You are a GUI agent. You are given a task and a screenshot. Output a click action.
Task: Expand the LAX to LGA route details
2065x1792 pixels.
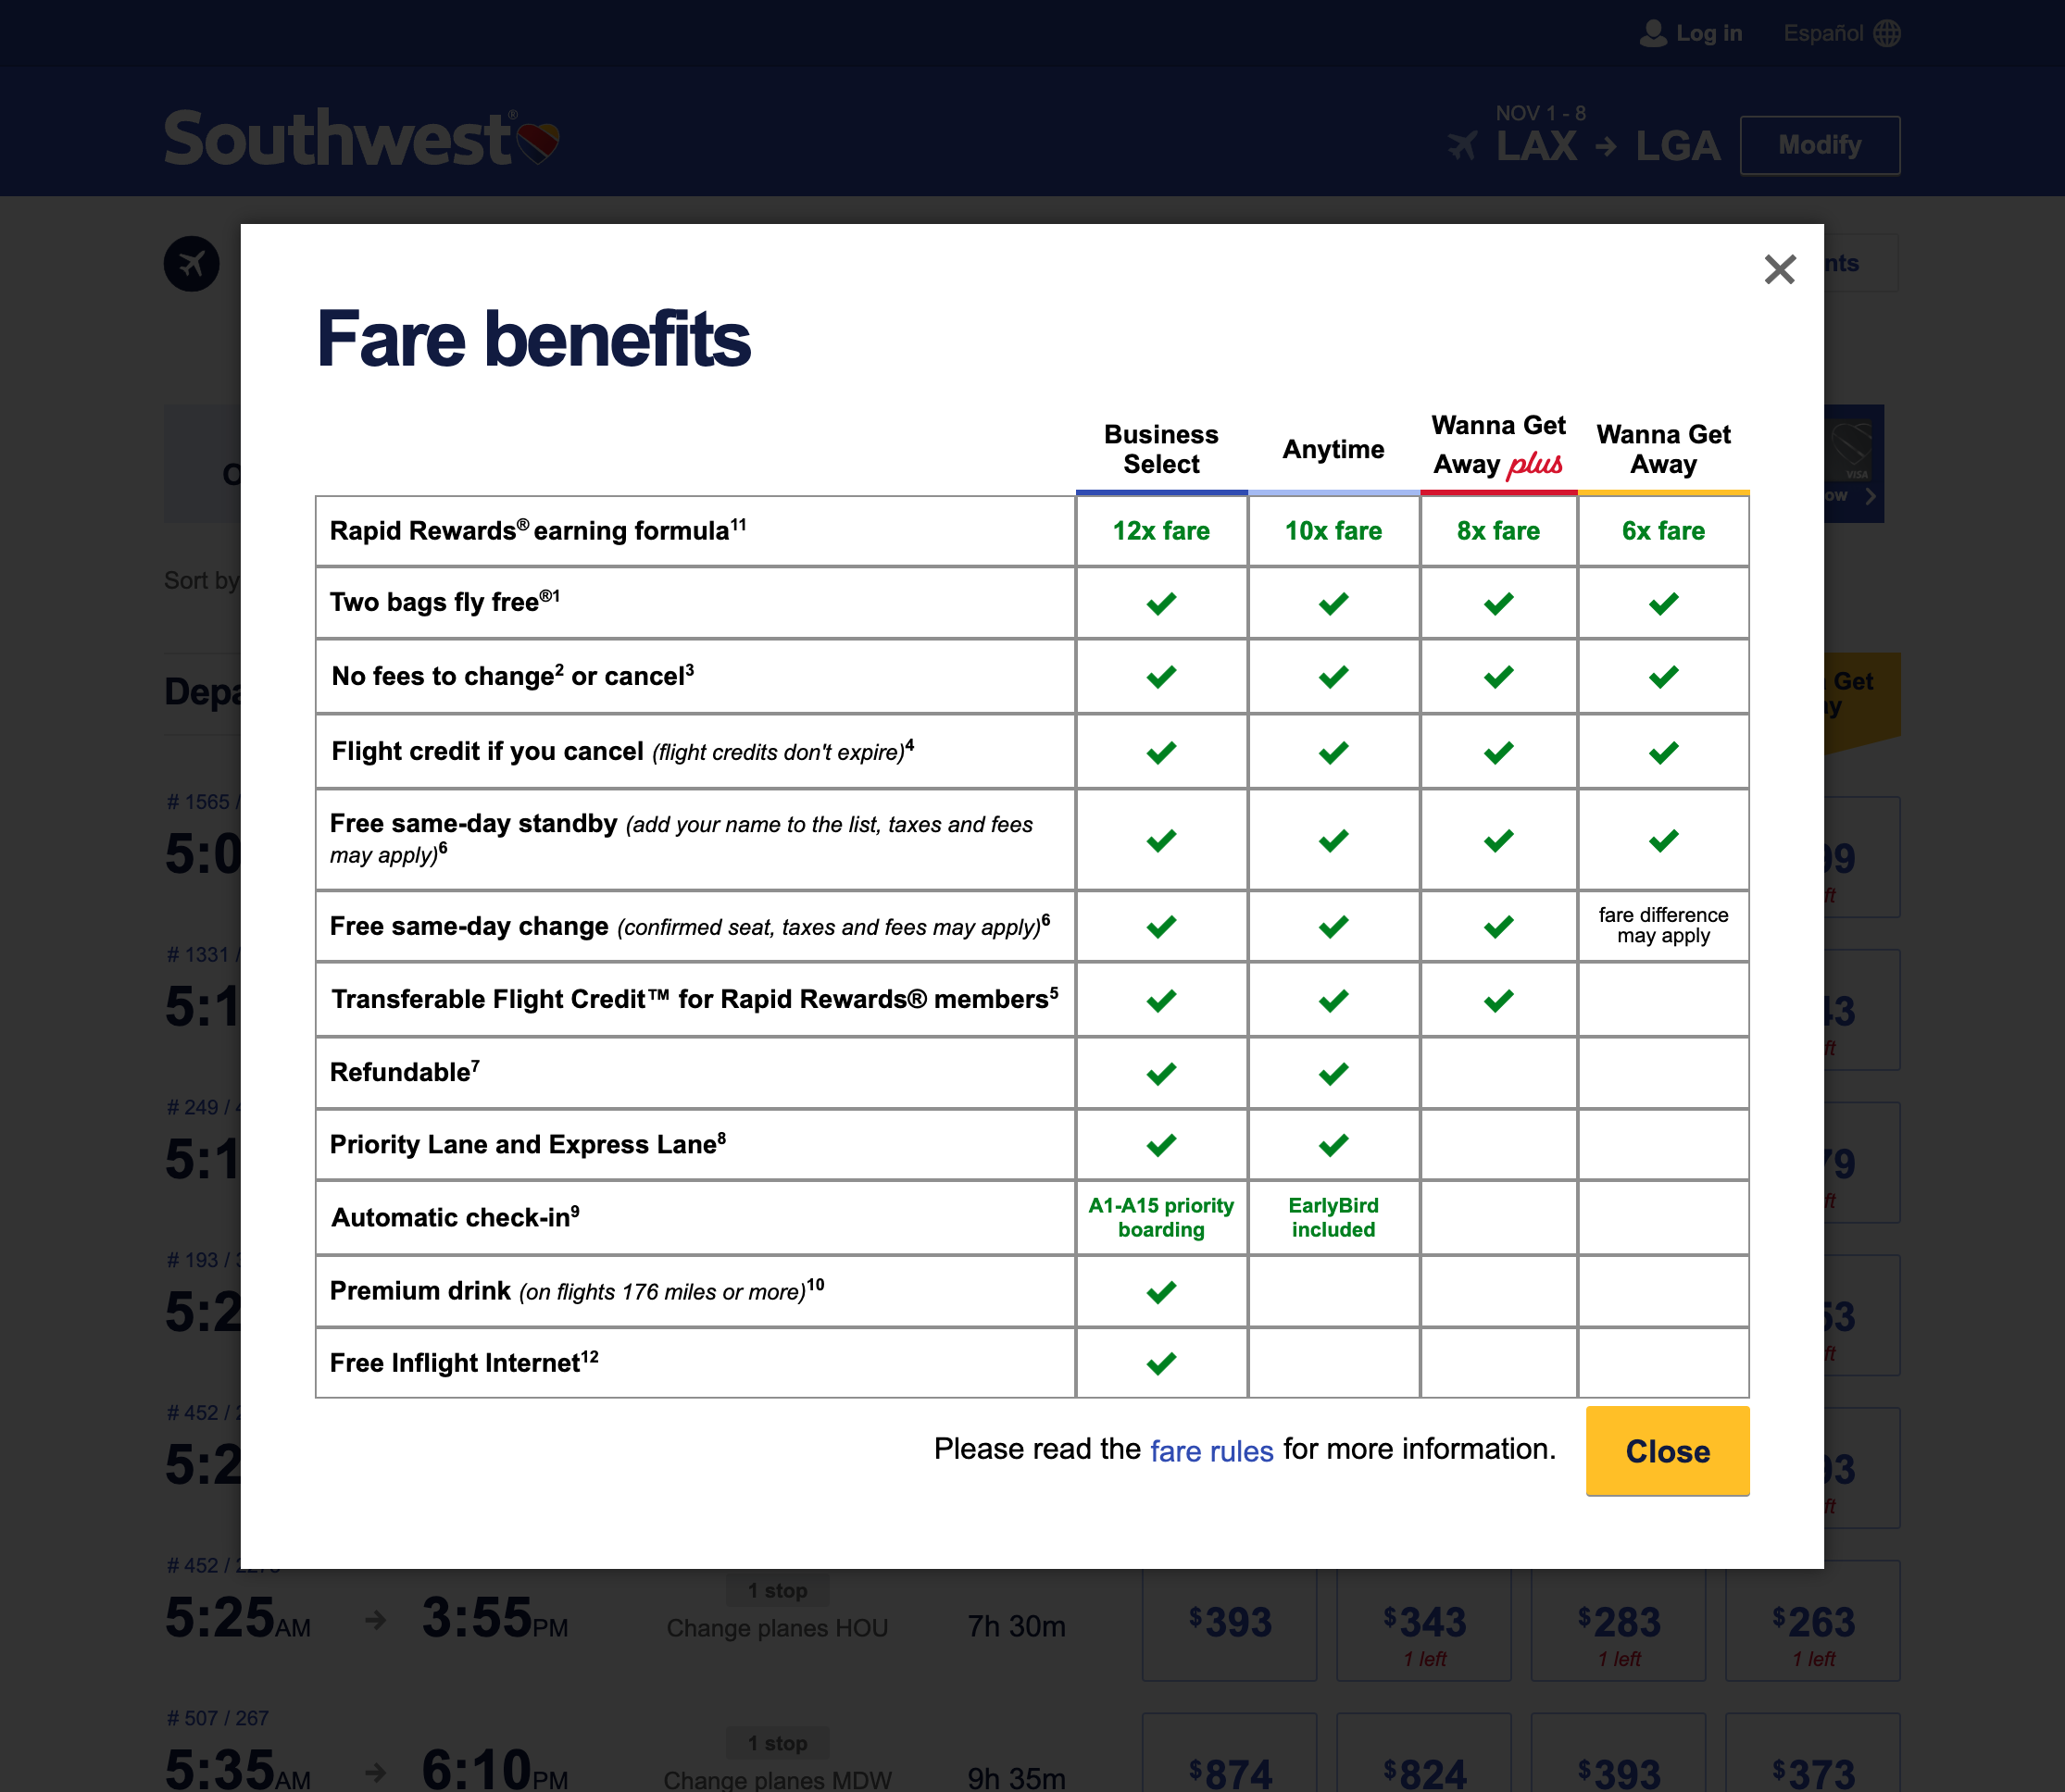pyautogui.click(x=1606, y=145)
